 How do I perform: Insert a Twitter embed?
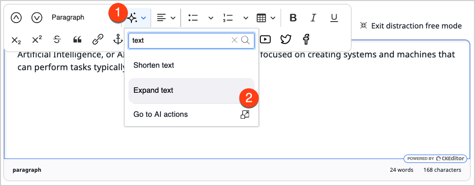point(285,39)
